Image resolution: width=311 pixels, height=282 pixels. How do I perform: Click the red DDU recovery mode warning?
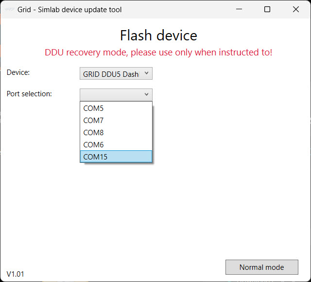pyautogui.click(x=158, y=53)
